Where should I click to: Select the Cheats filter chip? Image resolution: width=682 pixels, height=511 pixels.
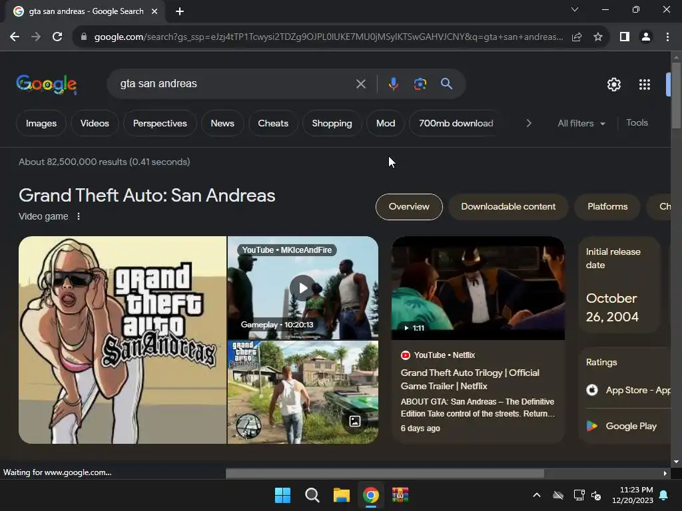[x=273, y=123]
